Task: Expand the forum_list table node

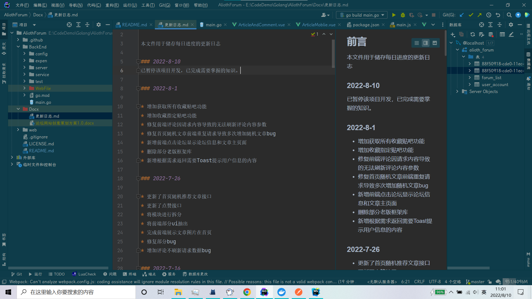Action: click(470, 78)
